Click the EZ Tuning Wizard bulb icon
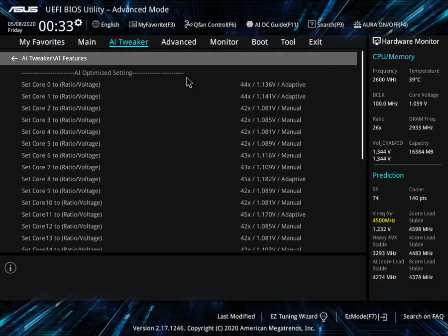The width and height of the screenshot is (448, 336). click(324, 317)
